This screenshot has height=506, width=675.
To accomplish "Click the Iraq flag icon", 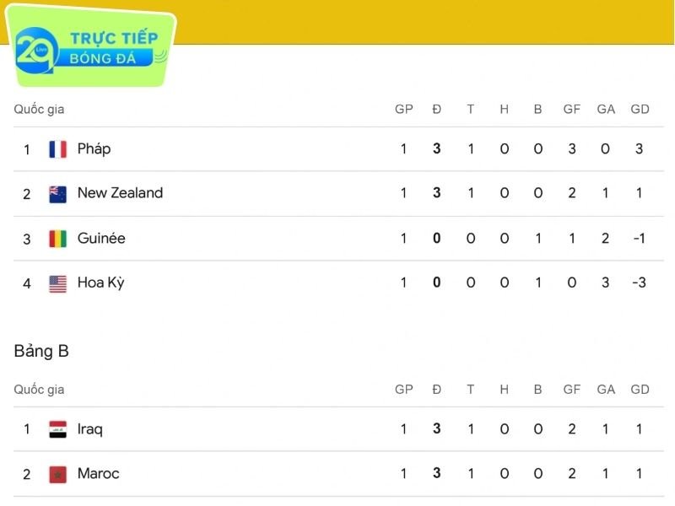I will tap(57, 429).
